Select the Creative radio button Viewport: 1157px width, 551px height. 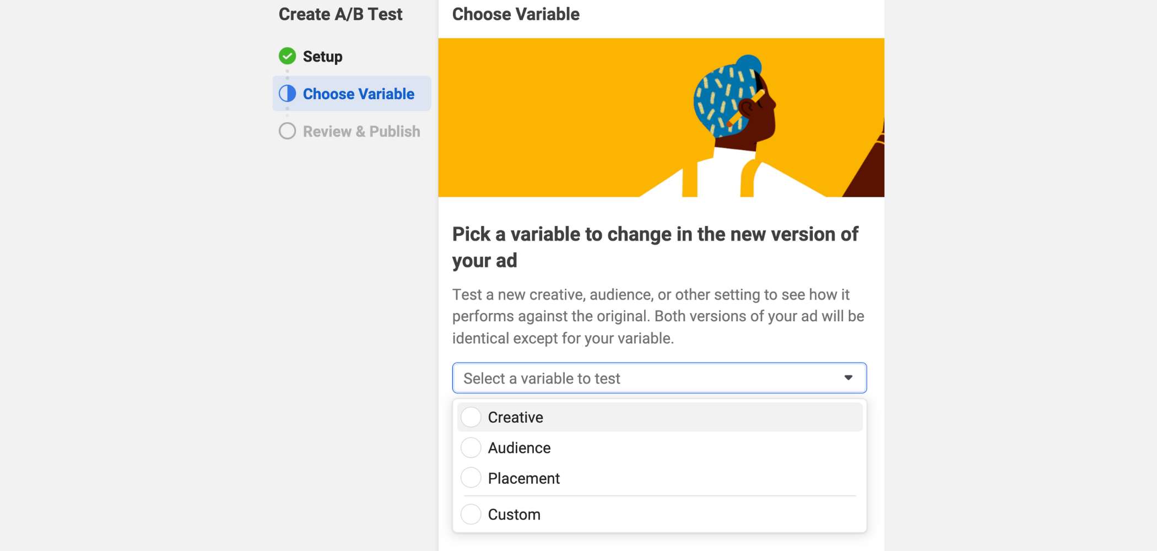(471, 417)
